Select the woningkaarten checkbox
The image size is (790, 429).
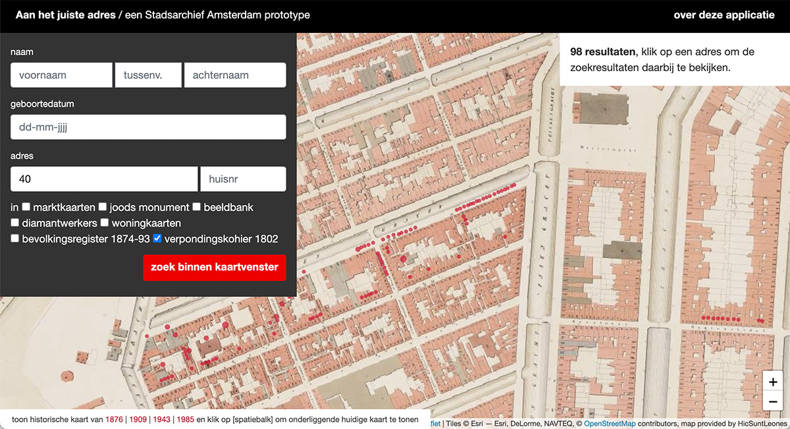tap(104, 223)
